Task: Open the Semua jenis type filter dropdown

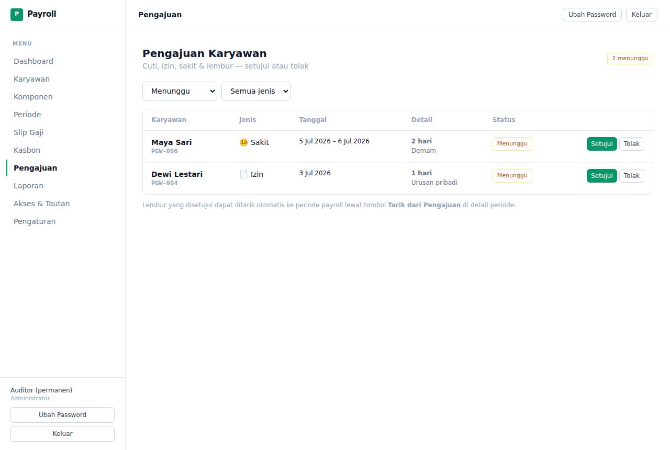Action: [x=256, y=91]
